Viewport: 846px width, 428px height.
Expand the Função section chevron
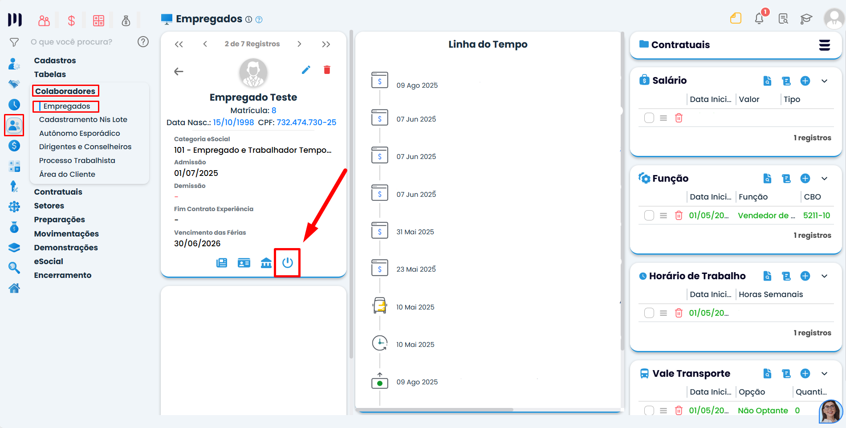pos(824,179)
